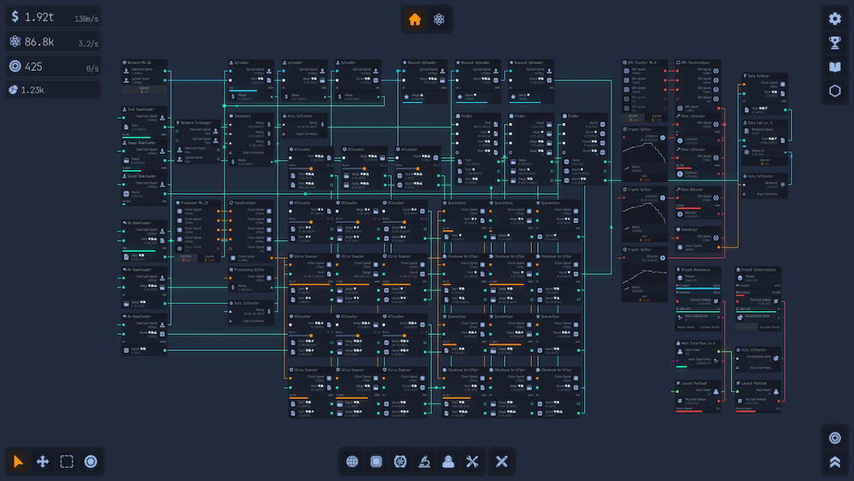Select the pointer cursor tool
The height and width of the screenshot is (481, 854).
click(x=19, y=461)
